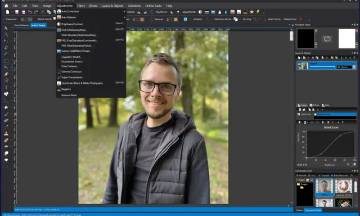The width and height of the screenshot is (360, 216).
Task: Open the Antialias dropdown arrow
Action: pos(211,19)
